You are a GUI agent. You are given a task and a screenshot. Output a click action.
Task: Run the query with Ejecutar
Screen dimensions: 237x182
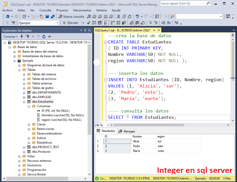(71, 23)
